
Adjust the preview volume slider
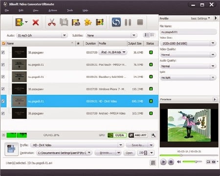(192, 162)
